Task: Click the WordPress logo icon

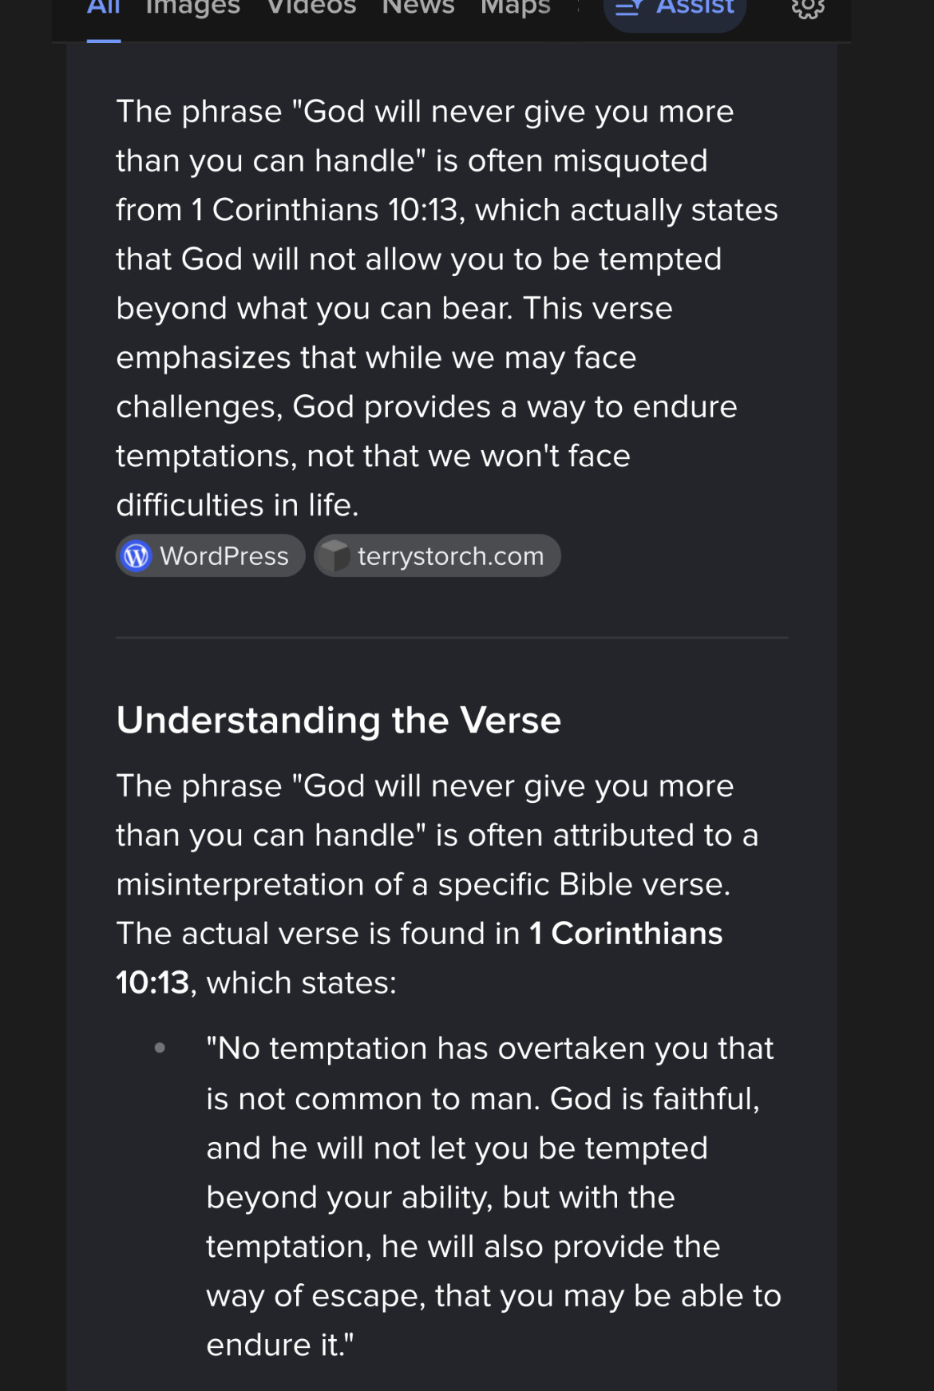Action: (137, 556)
